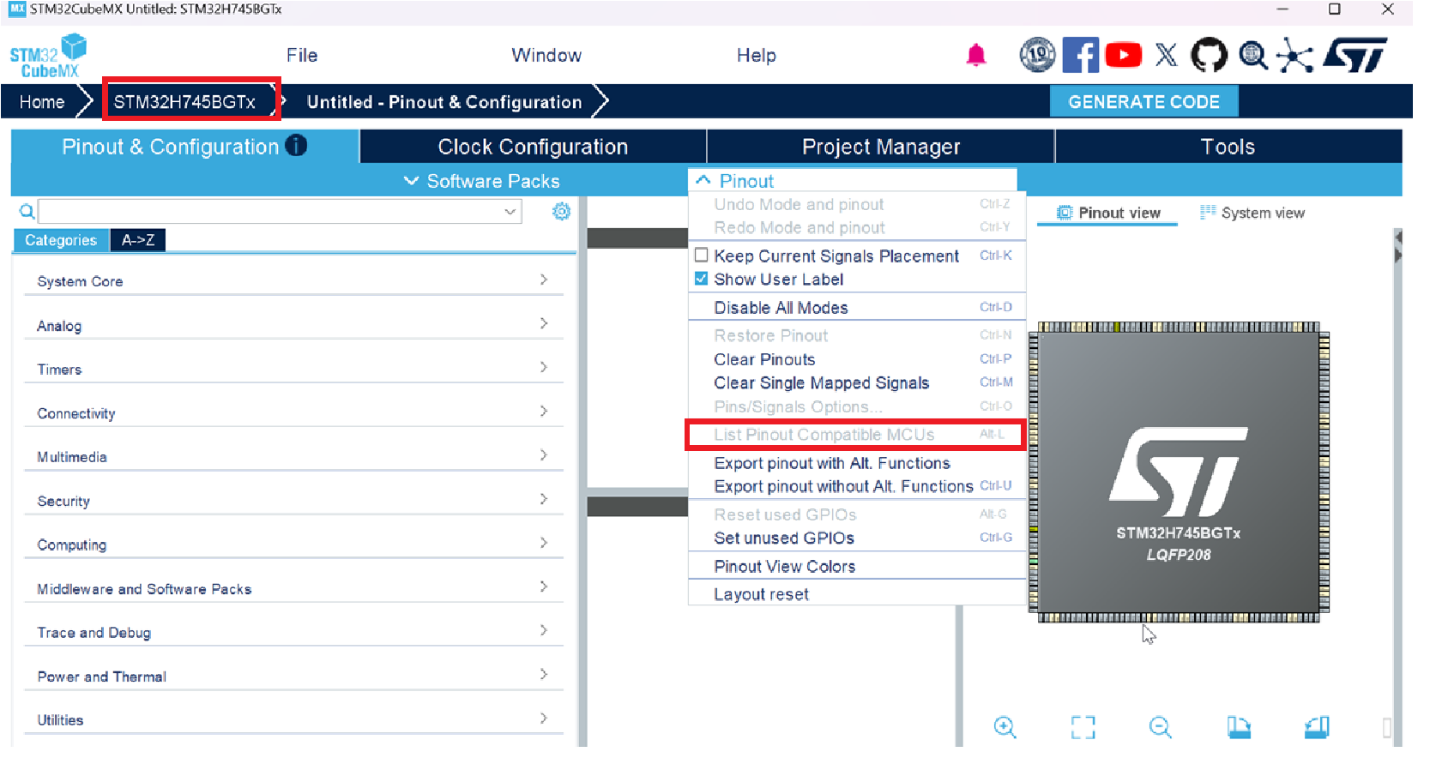Open the Window menu
Screen dimensions: 1430x776
click(546, 56)
